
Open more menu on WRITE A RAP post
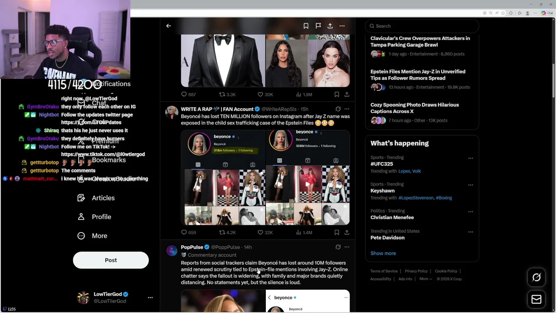347,109
